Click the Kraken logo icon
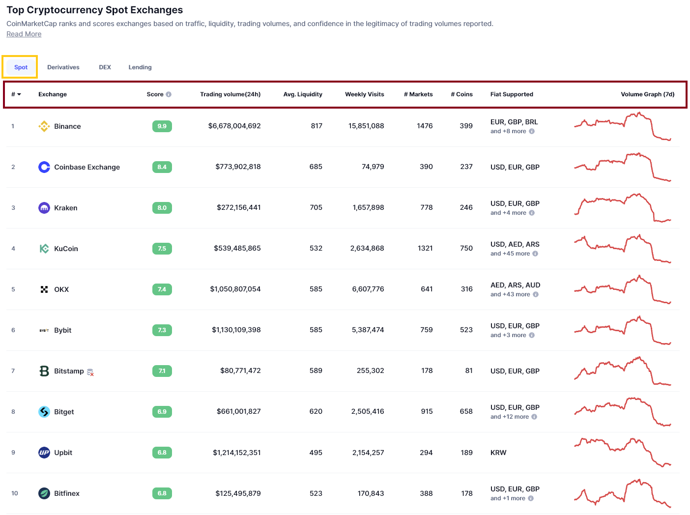690x515 pixels. click(44, 208)
